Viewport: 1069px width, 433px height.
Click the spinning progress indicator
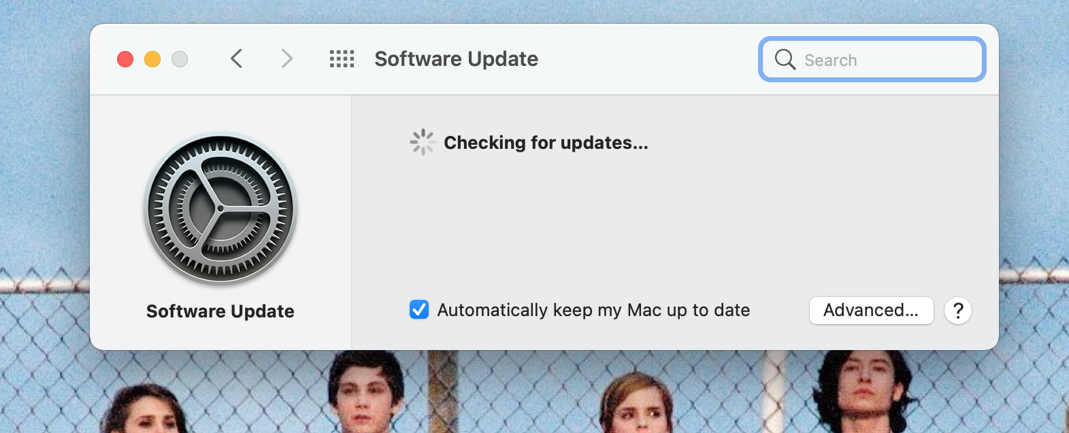(423, 142)
